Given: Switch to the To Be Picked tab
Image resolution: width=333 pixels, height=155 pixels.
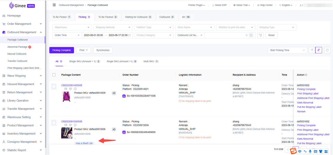Looking at the screenshot, I should (62, 17).
